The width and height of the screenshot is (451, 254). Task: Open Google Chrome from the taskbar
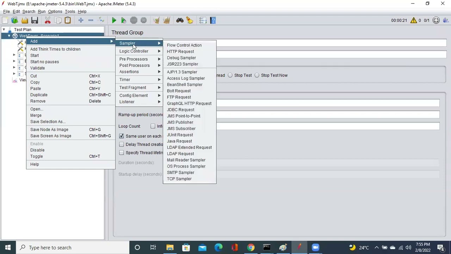pyautogui.click(x=251, y=247)
